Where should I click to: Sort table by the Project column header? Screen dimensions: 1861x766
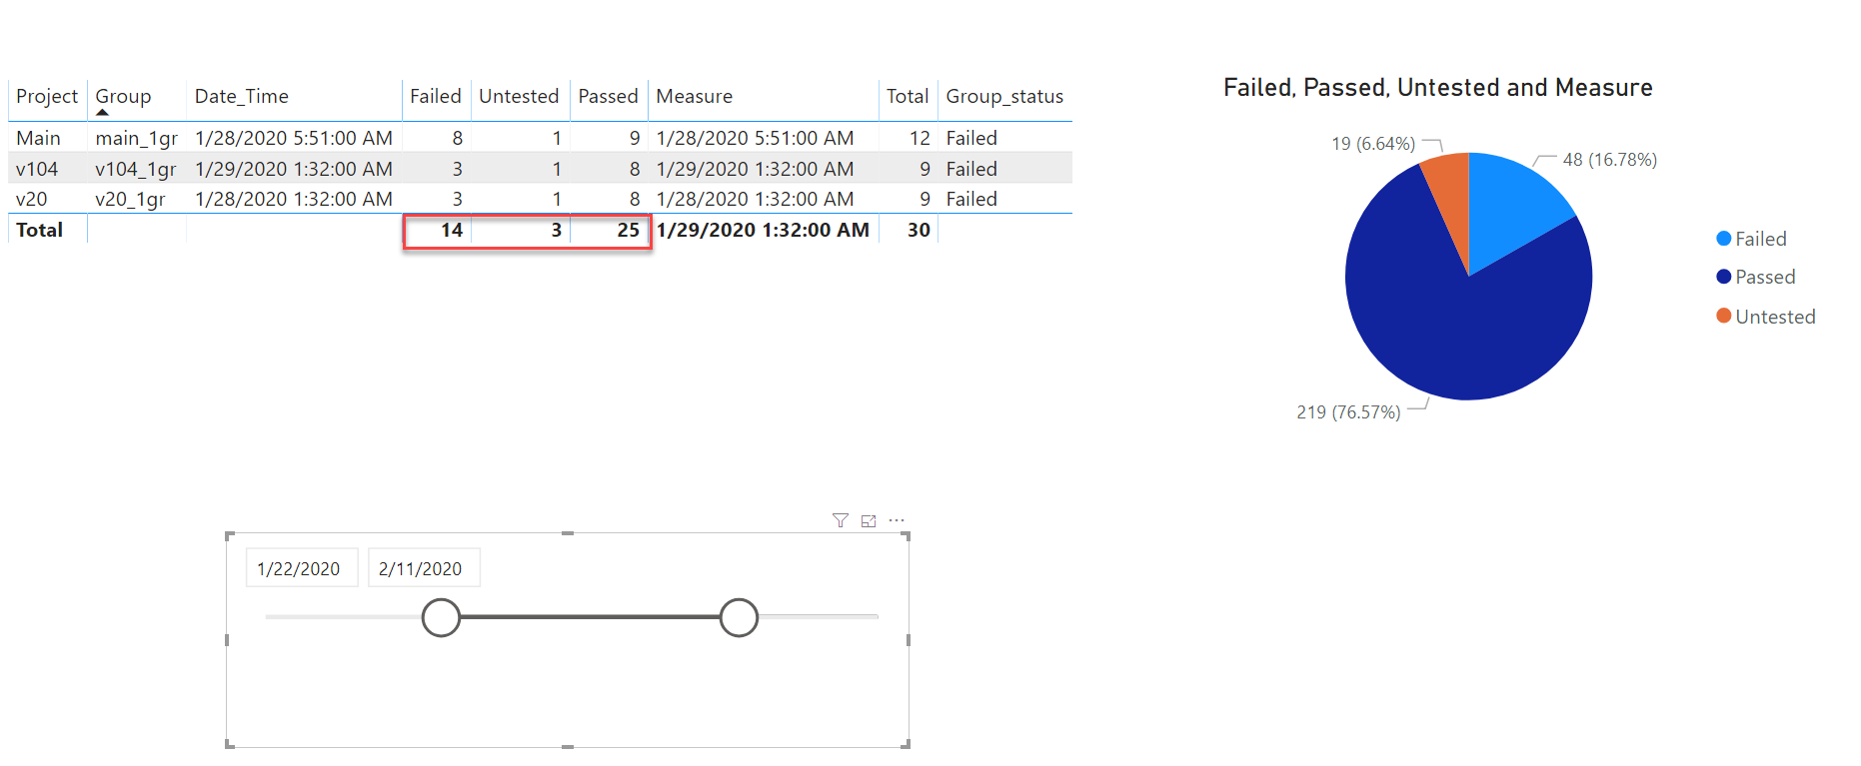click(47, 96)
